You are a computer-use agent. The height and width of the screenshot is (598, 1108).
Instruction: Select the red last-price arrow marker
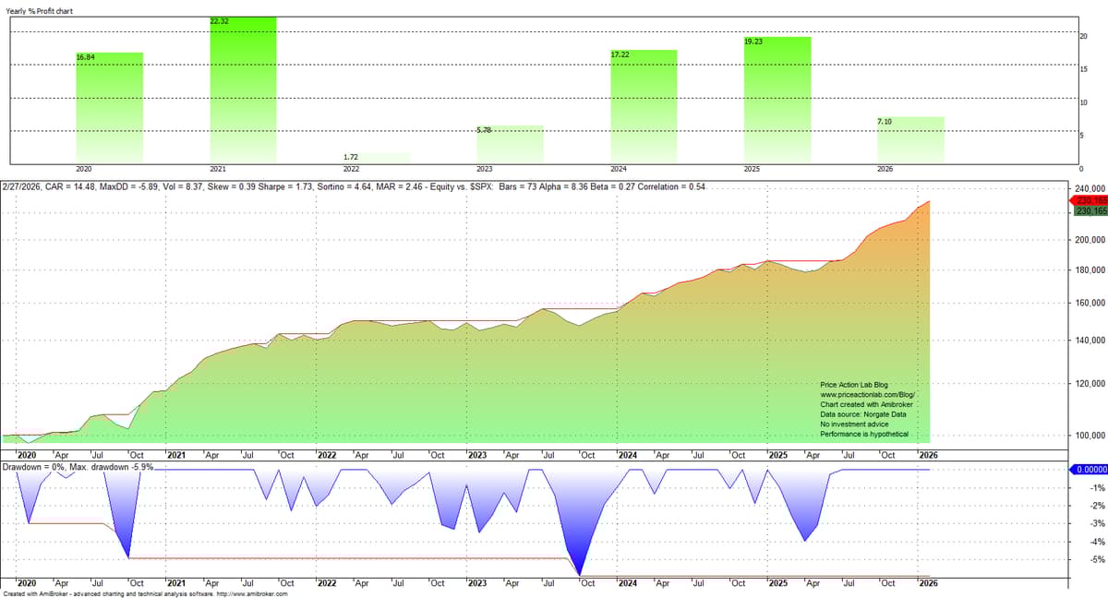[x=1080, y=198]
